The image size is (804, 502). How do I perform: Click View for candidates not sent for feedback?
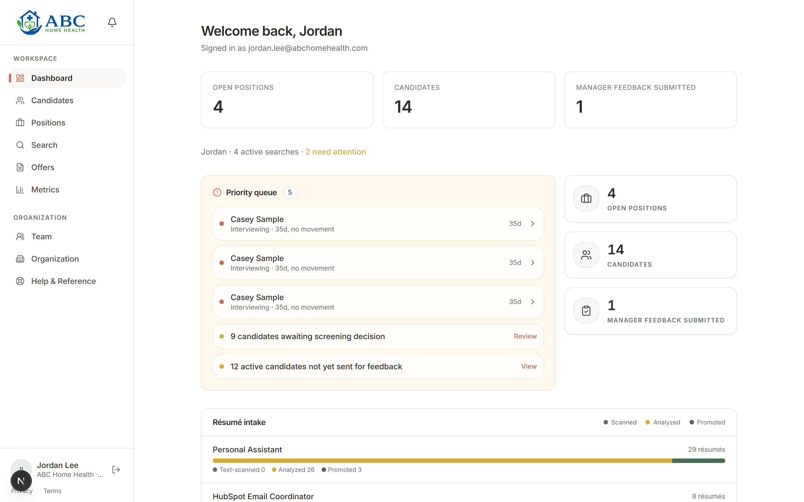point(528,366)
